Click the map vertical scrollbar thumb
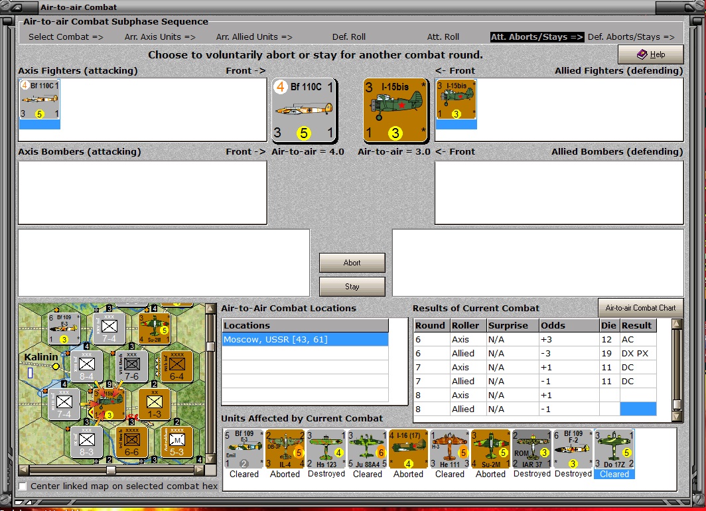The image size is (706, 511). pyautogui.click(x=210, y=346)
